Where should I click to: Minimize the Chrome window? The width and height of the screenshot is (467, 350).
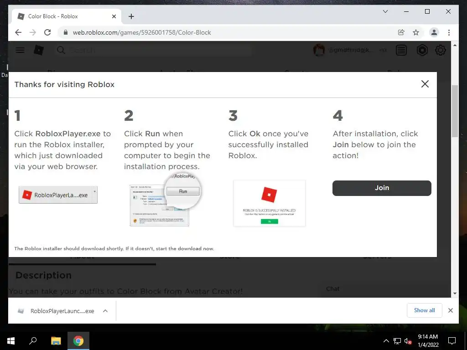(x=406, y=11)
